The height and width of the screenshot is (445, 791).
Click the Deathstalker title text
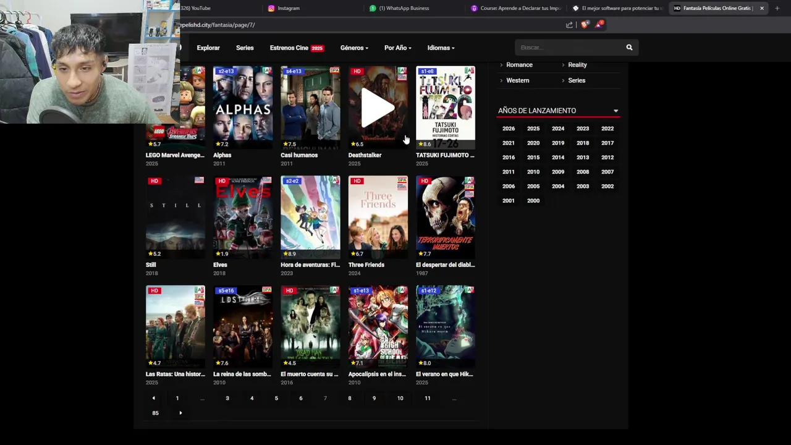[365, 155]
